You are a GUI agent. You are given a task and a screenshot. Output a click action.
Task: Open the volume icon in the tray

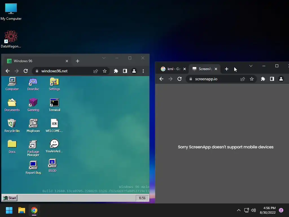[254, 210]
